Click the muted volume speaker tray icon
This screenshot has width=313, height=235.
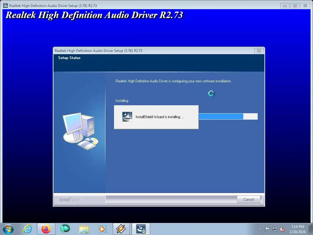point(282,229)
